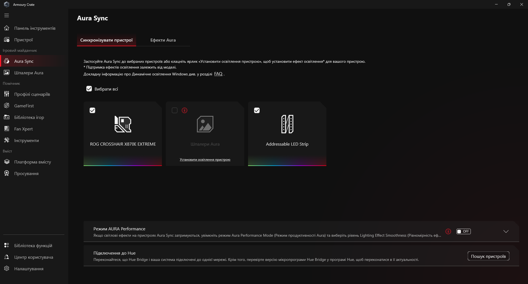Click the Центр користувача icon
The height and width of the screenshot is (284, 528).
pyautogui.click(x=7, y=257)
